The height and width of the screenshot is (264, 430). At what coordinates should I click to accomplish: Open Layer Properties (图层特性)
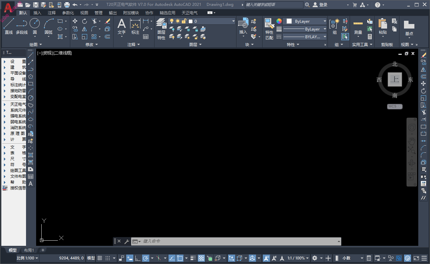coord(161,29)
